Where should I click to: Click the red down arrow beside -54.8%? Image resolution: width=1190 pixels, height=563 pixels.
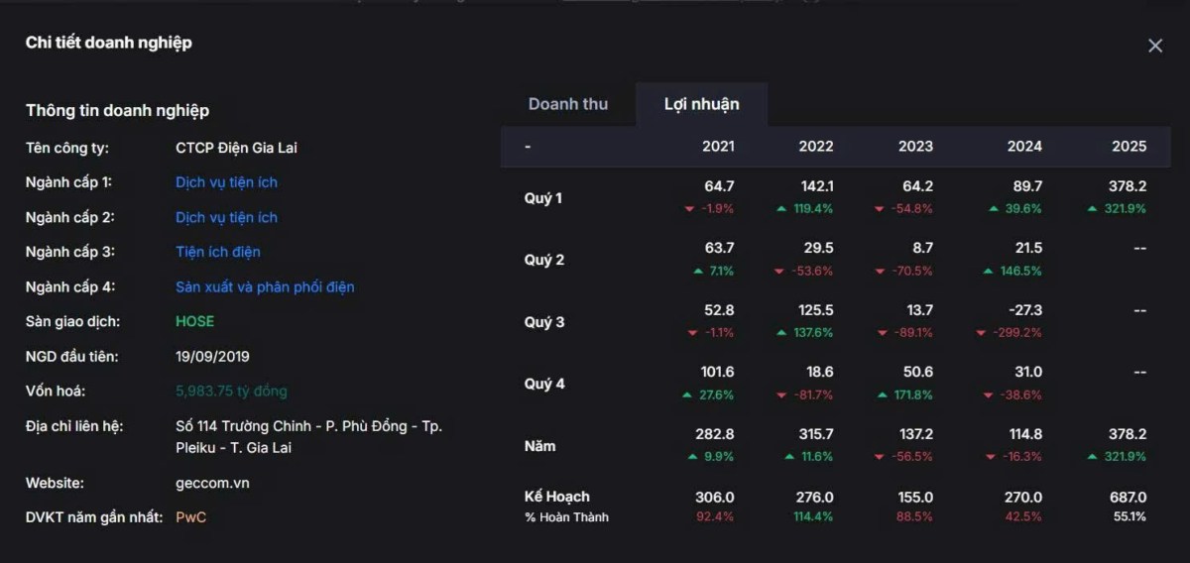tap(881, 209)
